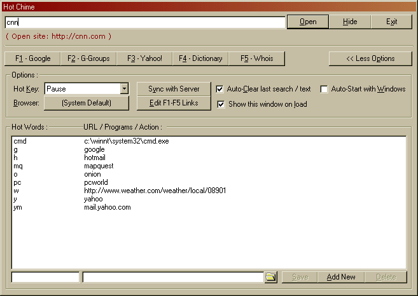Toggle Auto-Clear last search / text checkbox
The width and height of the screenshot is (418, 296).
pos(219,89)
